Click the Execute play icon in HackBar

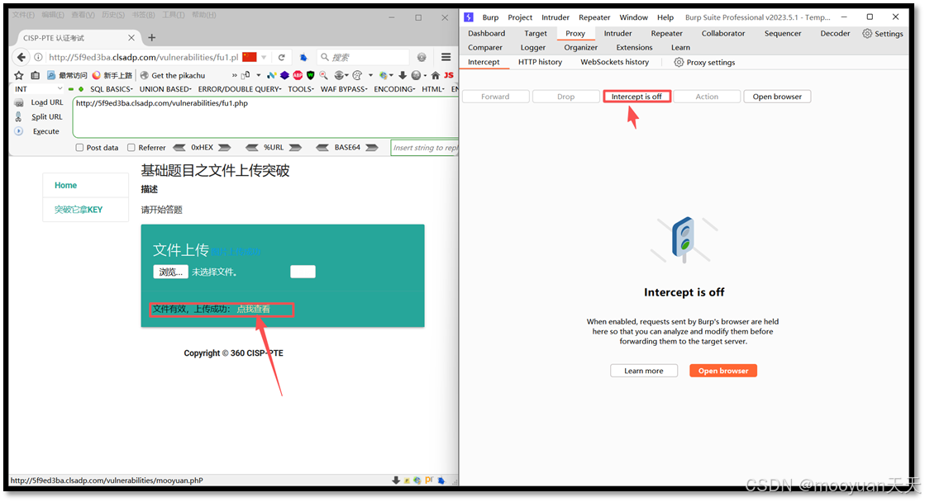(x=19, y=131)
